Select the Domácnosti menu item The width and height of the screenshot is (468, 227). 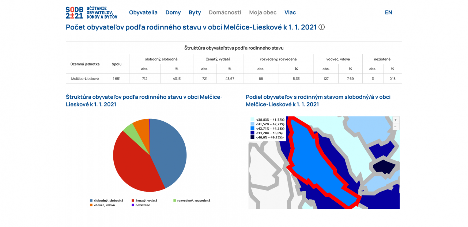(x=225, y=12)
